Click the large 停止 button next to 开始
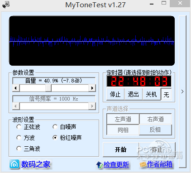The height and width of the screenshot is (173, 191). (x=157, y=149)
